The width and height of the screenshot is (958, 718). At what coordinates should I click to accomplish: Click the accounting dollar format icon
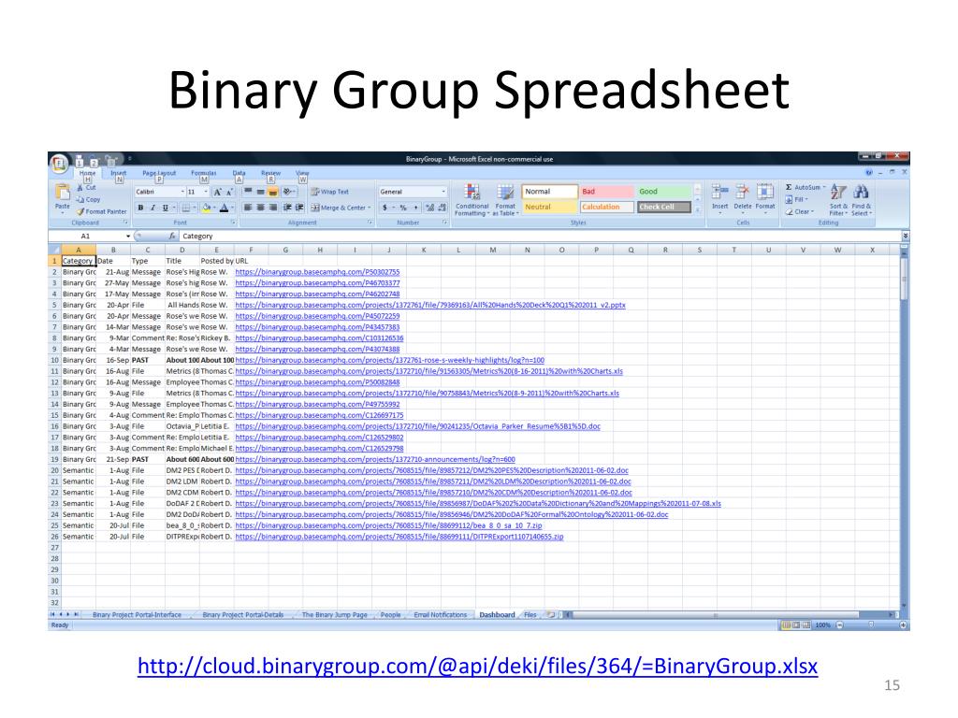point(385,208)
